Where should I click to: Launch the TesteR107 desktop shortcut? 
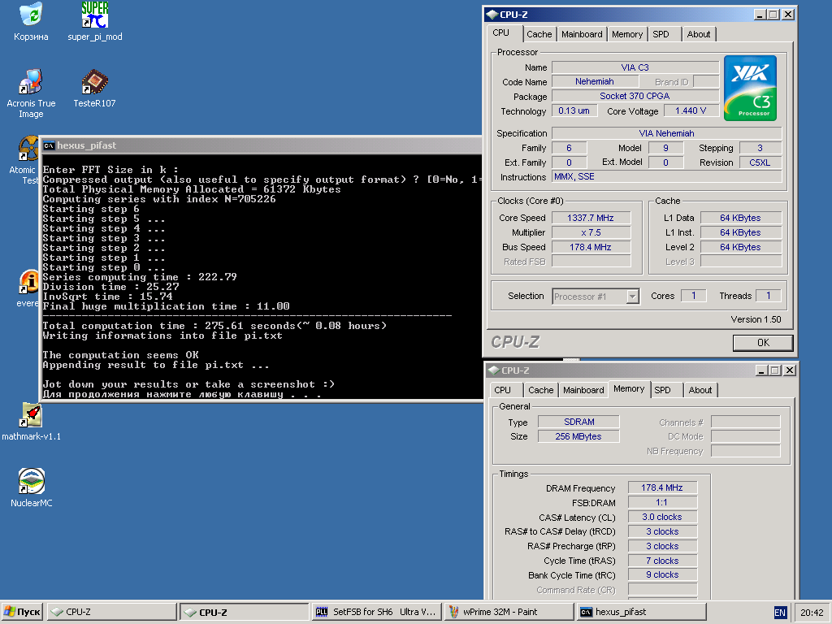coord(94,82)
